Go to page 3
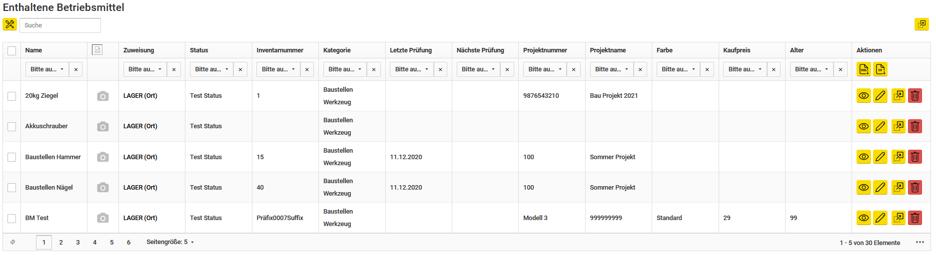The height and width of the screenshot is (255, 936). pyautogui.click(x=78, y=242)
